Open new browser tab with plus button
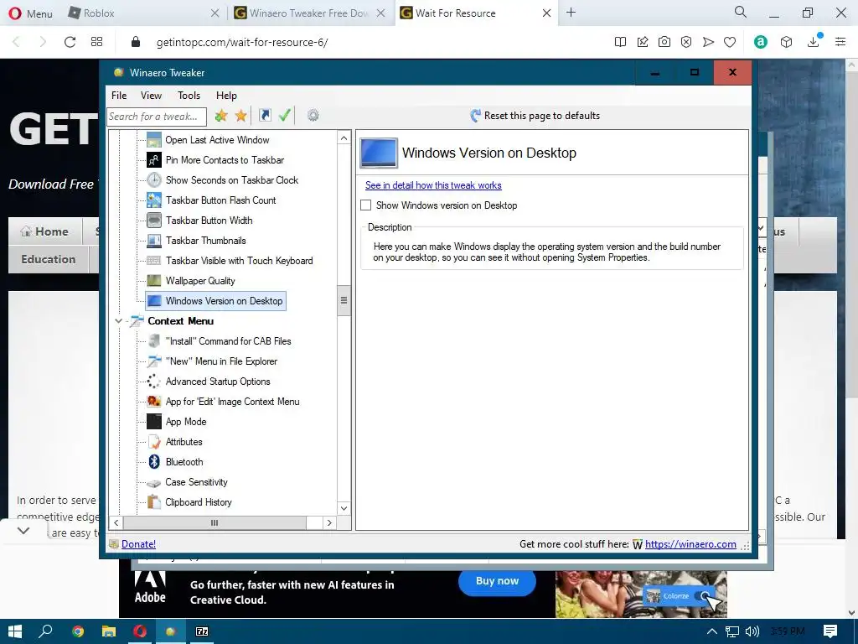Image resolution: width=858 pixels, height=644 pixels. [571, 13]
